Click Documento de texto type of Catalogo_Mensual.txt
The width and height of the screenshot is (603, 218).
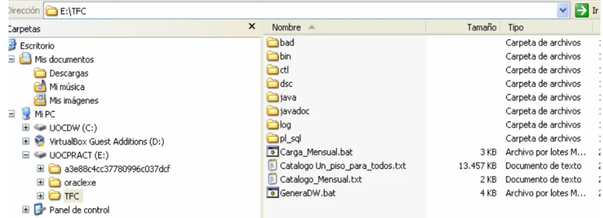point(544,179)
